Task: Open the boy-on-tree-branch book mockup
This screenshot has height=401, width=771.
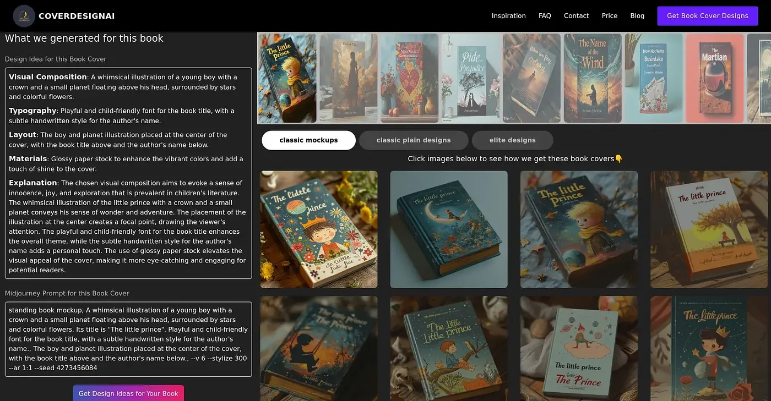Action: 449,349
